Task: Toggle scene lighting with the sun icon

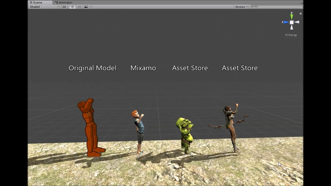Action: click(72, 7)
